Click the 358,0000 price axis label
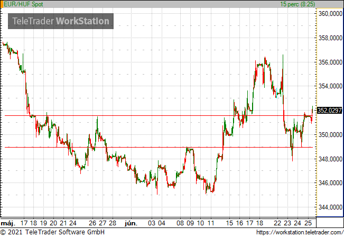This screenshot has height=237, width=344. [x=330, y=38]
